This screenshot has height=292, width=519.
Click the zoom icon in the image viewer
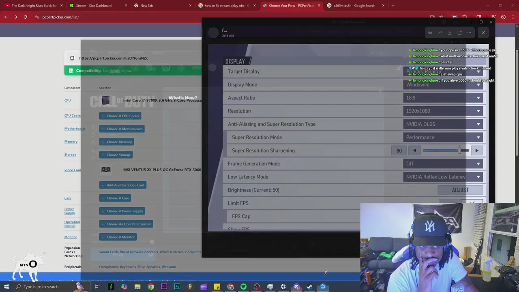430,33
